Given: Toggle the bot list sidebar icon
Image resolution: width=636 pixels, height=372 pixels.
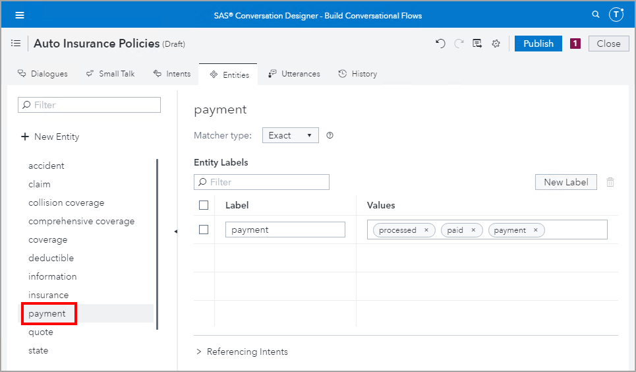Looking at the screenshot, I should 16,43.
